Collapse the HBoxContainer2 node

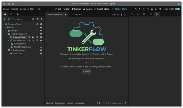tap(7, 34)
